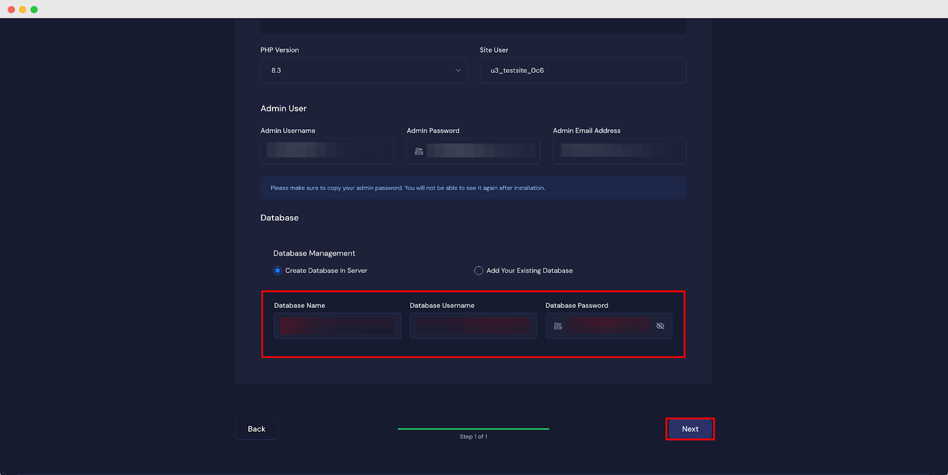Click the key icon in Admin Password field
948x475 pixels.
[x=419, y=151]
